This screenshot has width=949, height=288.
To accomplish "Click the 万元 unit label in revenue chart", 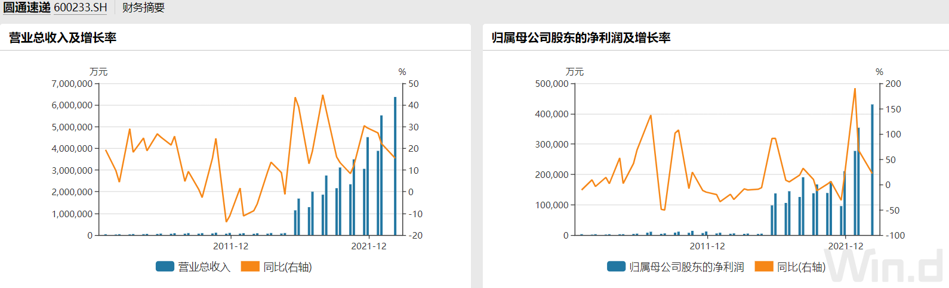I will click(98, 71).
